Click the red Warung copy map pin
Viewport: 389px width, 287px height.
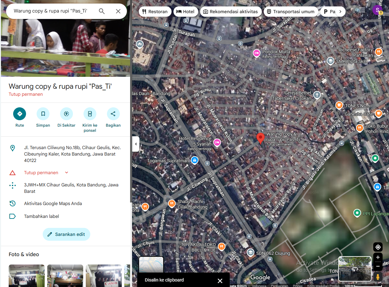pos(261,138)
